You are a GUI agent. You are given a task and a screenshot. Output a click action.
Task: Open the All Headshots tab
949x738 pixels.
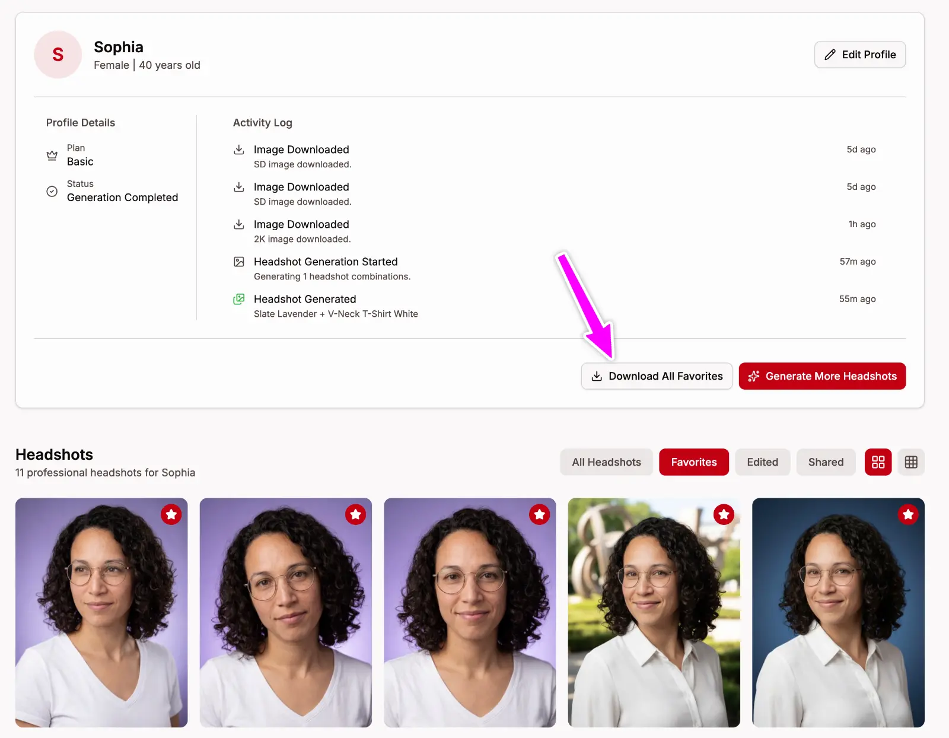pyautogui.click(x=606, y=462)
